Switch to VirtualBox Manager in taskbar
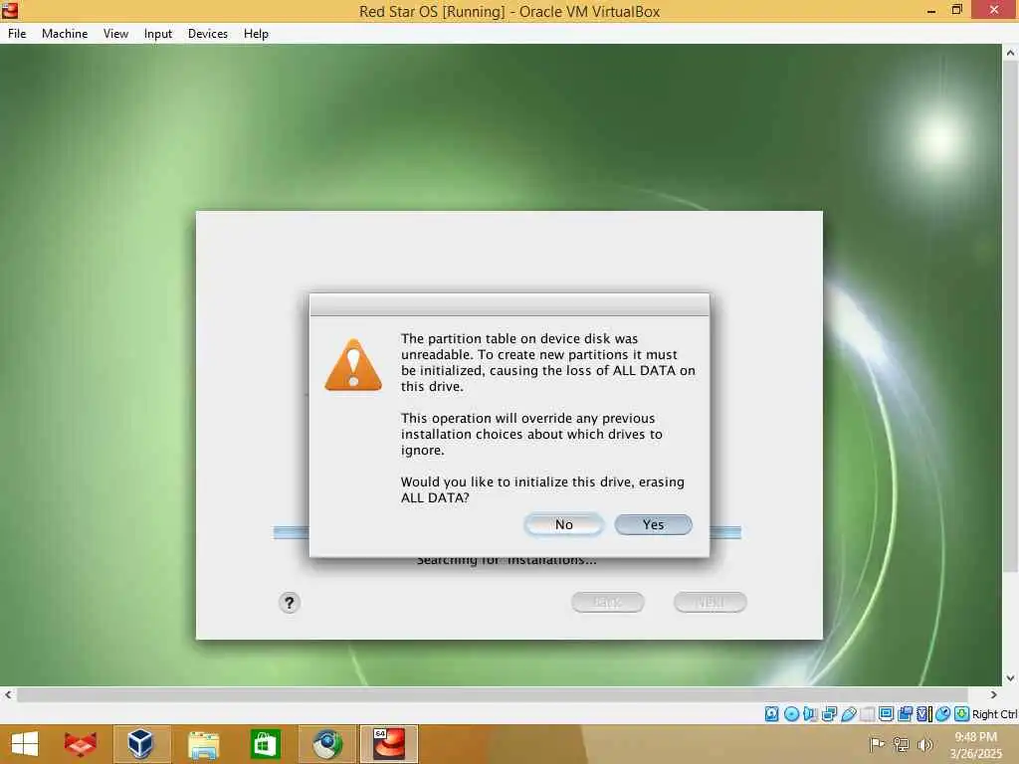Viewport: 1019px width, 764px height. pyautogui.click(x=140, y=744)
